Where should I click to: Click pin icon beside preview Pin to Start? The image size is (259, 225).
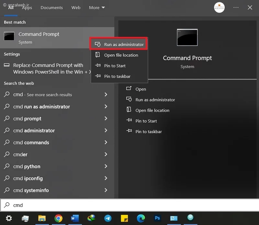click(x=129, y=120)
